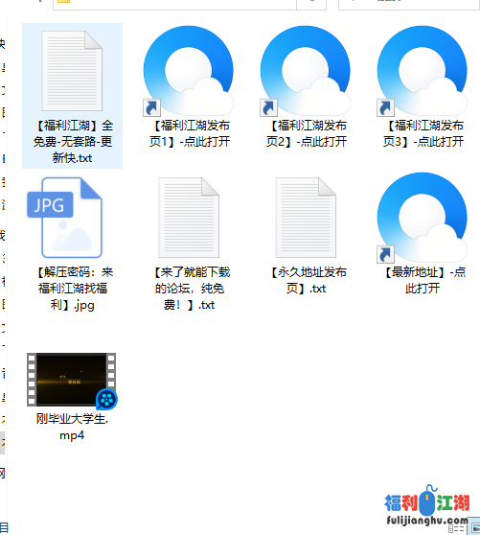480x535 pixels.
Task: Click the fulijianghu.com watermark logo
Action: [427, 506]
